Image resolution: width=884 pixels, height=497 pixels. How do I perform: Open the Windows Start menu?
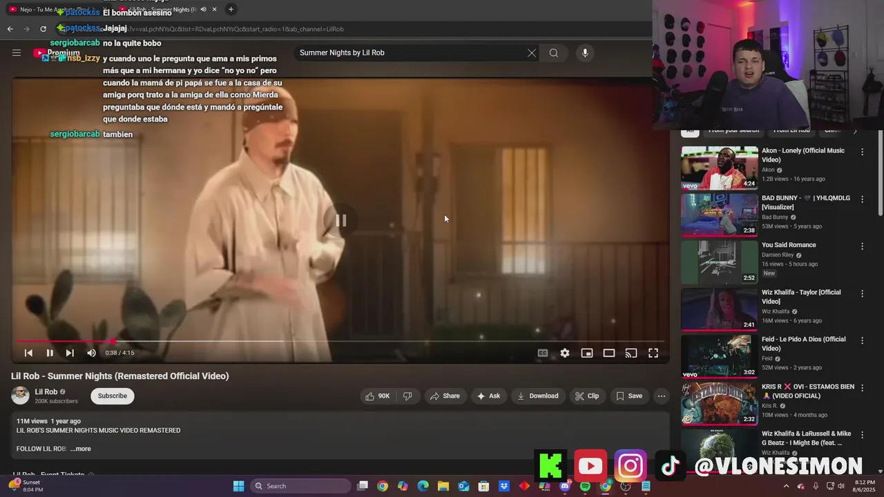click(238, 486)
